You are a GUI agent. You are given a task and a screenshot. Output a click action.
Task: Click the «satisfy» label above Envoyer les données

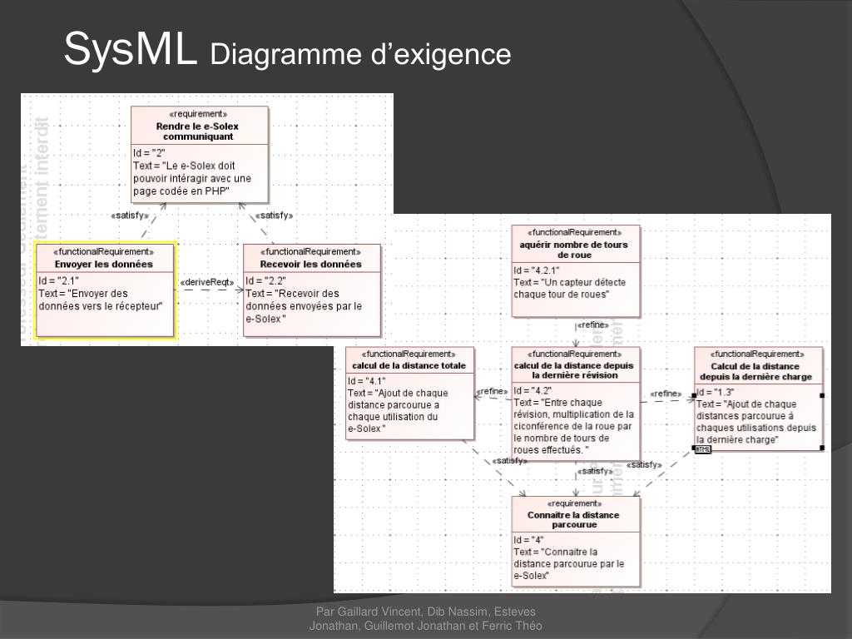point(130,215)
